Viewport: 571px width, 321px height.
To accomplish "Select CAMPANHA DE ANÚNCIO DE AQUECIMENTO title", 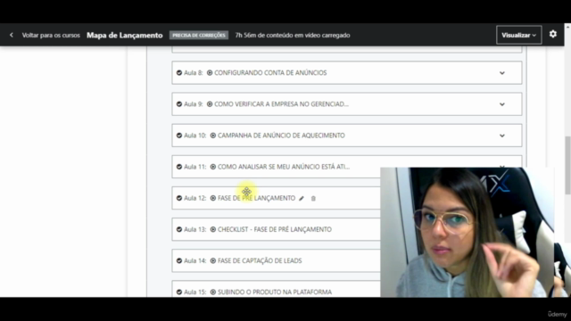I will coord(281,136).
